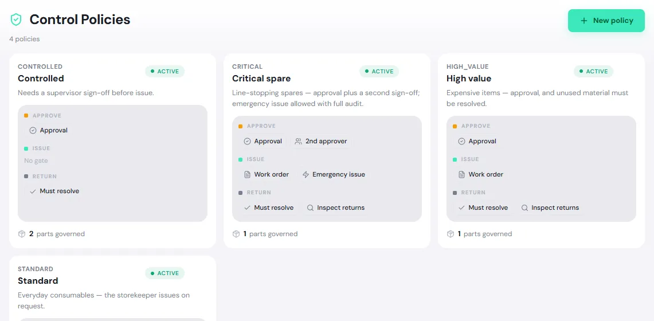
Task: Click gray RETURN marker in High value card
Action: coord(455,193)
